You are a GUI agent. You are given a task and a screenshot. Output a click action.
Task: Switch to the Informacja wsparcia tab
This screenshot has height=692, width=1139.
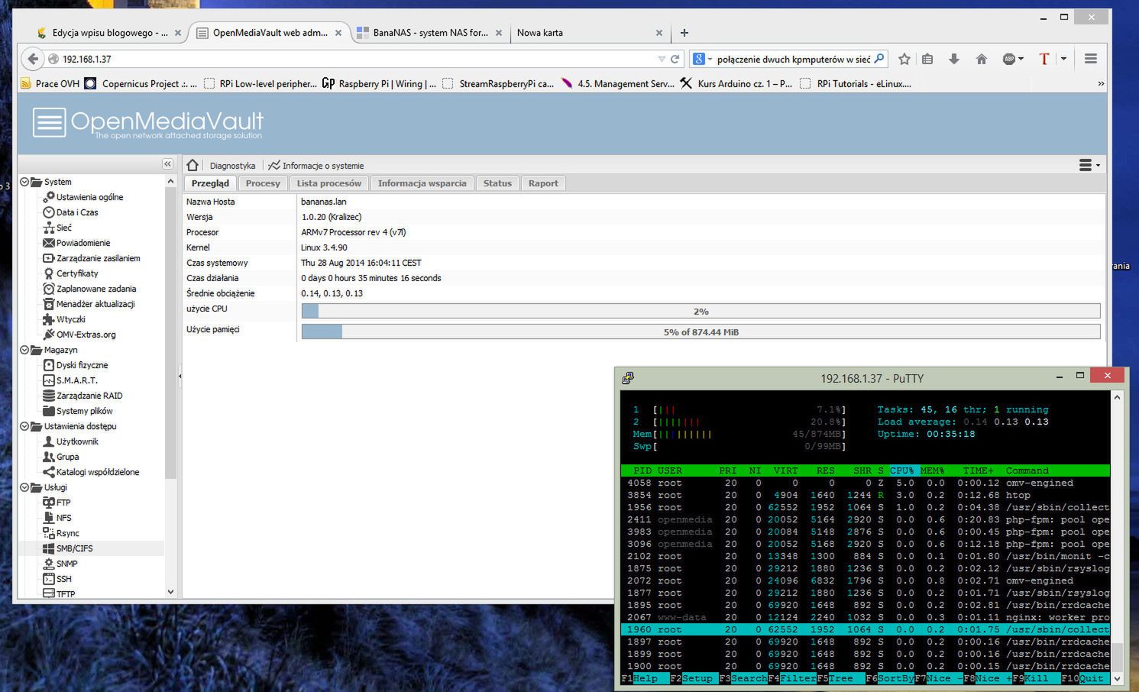click(x=422, y=183)
